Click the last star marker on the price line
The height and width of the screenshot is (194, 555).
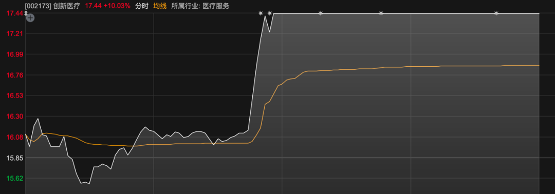click(496, 13)
